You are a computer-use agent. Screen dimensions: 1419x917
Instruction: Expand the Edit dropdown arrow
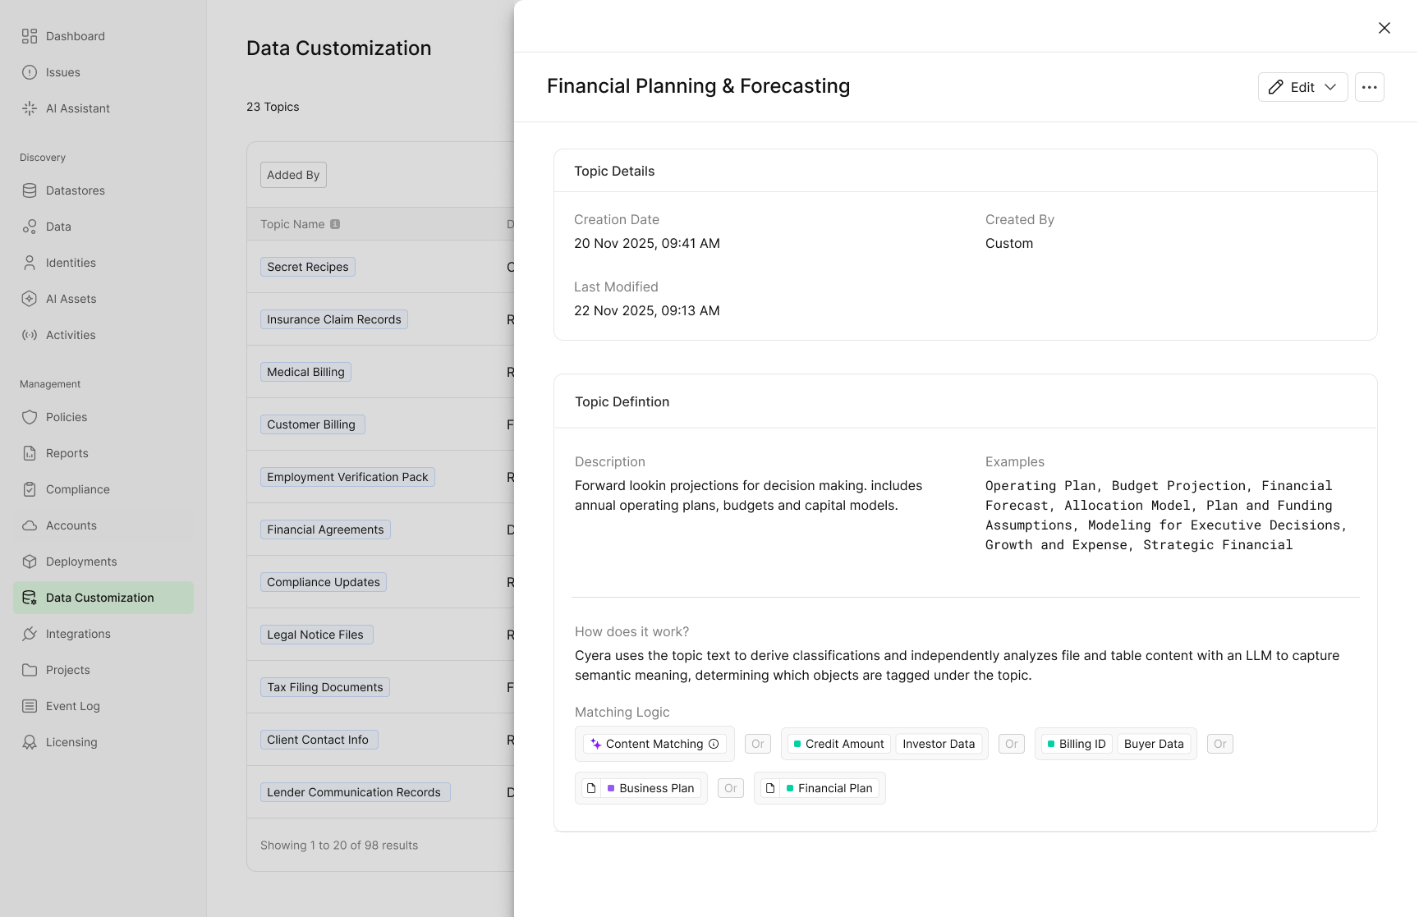pyautogui.click(x=1332, y=87)
